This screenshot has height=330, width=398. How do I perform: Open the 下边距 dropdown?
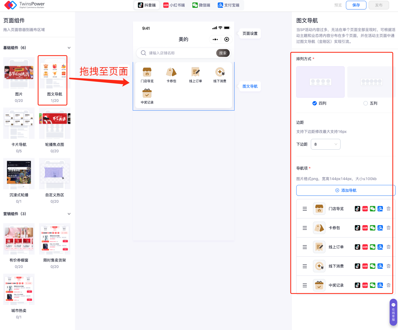coord(325,144)
